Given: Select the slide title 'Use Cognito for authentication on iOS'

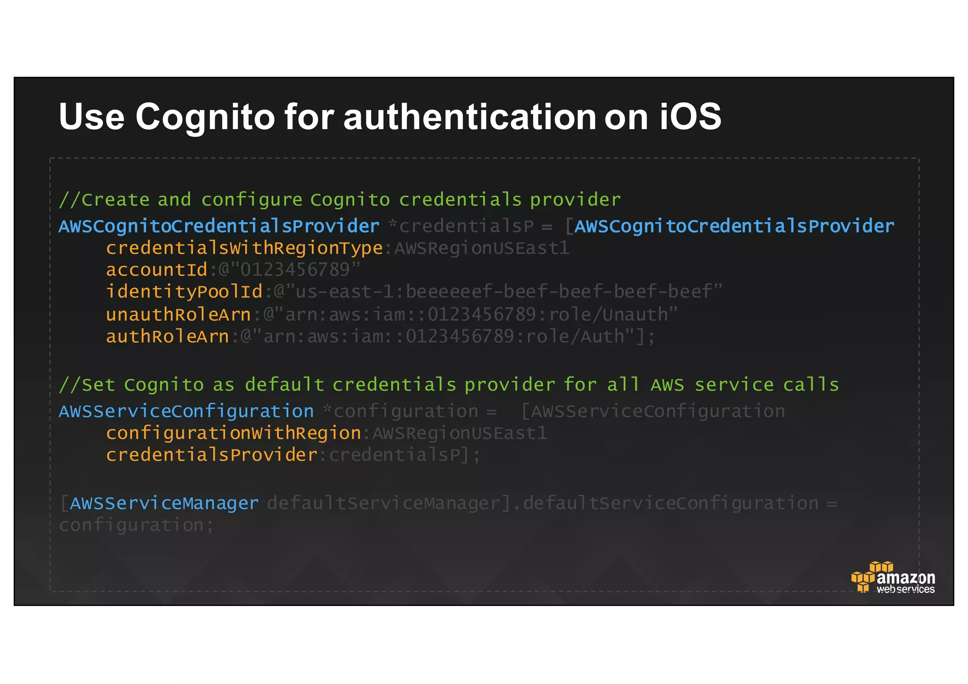Looking at the screenshot, I should click(x=390, y=116).
